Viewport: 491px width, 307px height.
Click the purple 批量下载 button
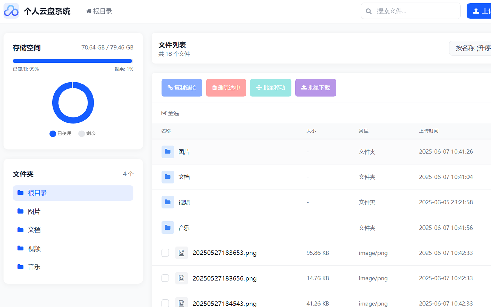(315, 88)
